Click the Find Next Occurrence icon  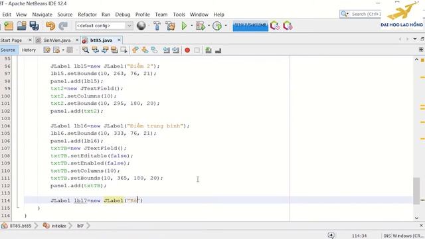pyautogui.click(x=105, y=50)
